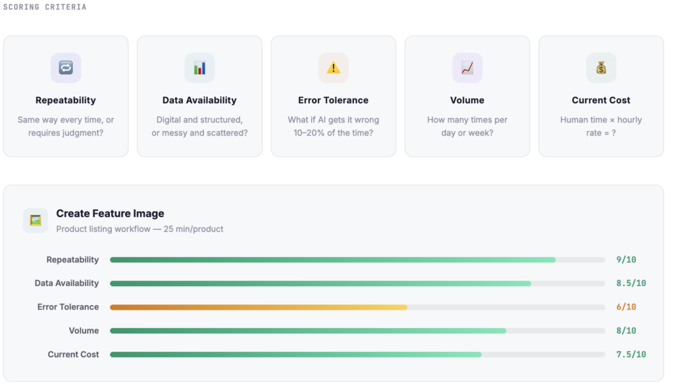
Task: Click the orange Error Tolerance progress bar
Action: point(259,307)
